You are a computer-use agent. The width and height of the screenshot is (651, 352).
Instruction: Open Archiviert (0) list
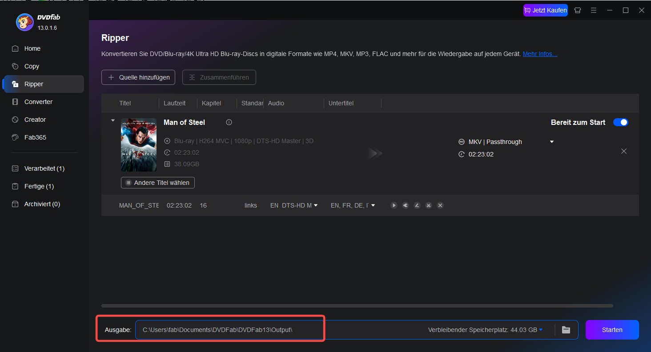pyautogui.click(x=43, y=204)
